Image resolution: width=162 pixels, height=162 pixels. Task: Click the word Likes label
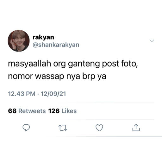pyautogui.click(x=69, y=111)
